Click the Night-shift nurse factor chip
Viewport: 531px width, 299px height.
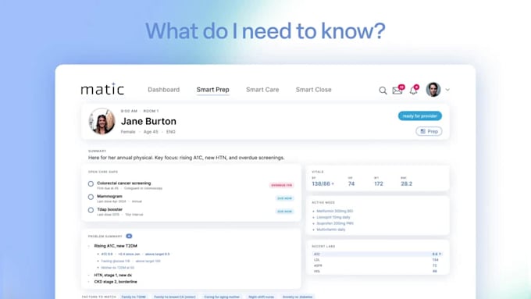coord(261,297)
